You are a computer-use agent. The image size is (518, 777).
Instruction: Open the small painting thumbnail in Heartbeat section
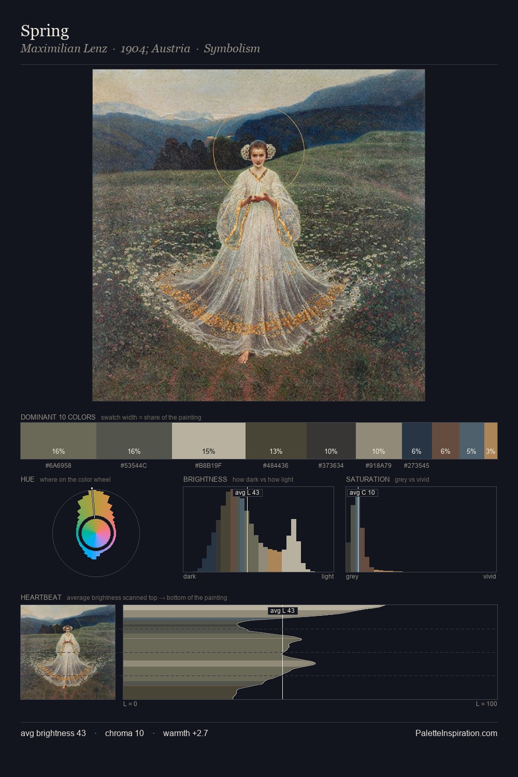pyautogui.click(x=68, y=652)
